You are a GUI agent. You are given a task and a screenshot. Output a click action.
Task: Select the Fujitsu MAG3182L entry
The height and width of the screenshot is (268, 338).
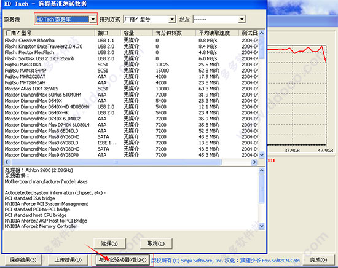coord(131,65)
